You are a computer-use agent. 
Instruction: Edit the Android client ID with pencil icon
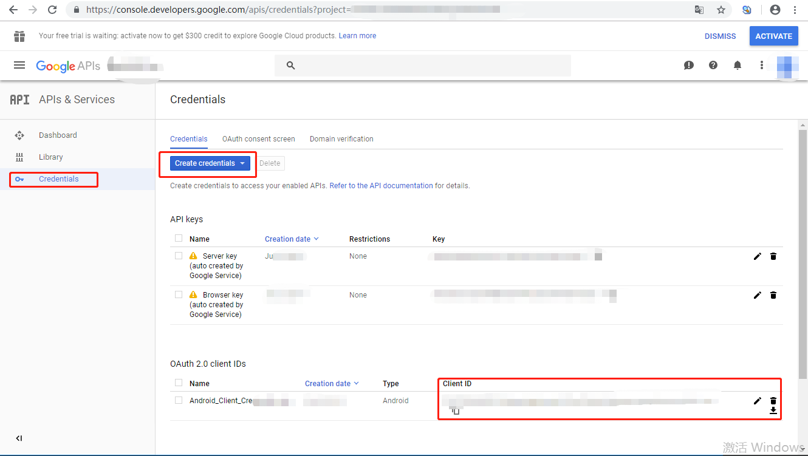(x=757, y=401)
